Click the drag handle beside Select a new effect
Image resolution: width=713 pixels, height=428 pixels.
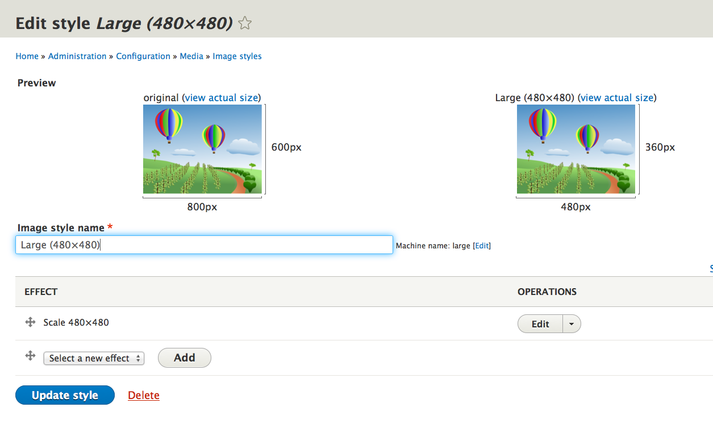tap(31, 356)
